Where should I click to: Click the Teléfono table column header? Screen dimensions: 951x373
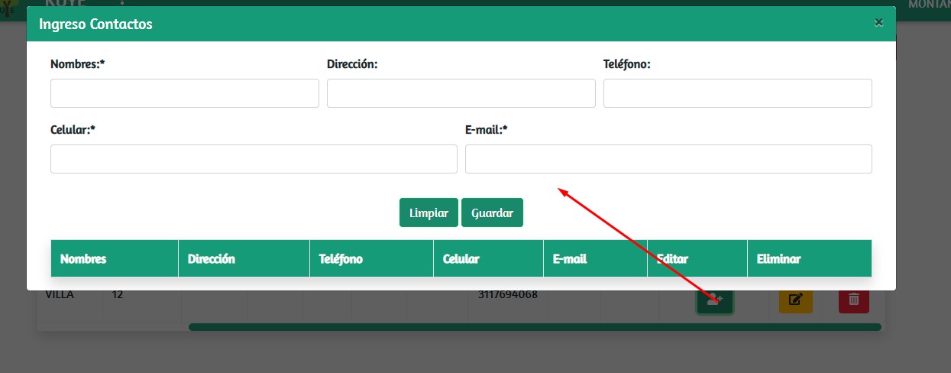tap(340, 258)
